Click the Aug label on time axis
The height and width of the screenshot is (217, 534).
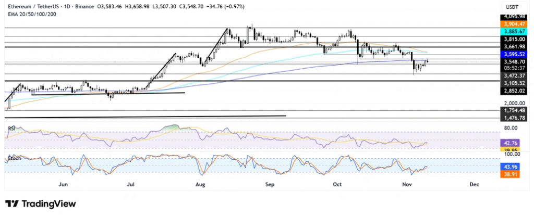pos(199,184)
